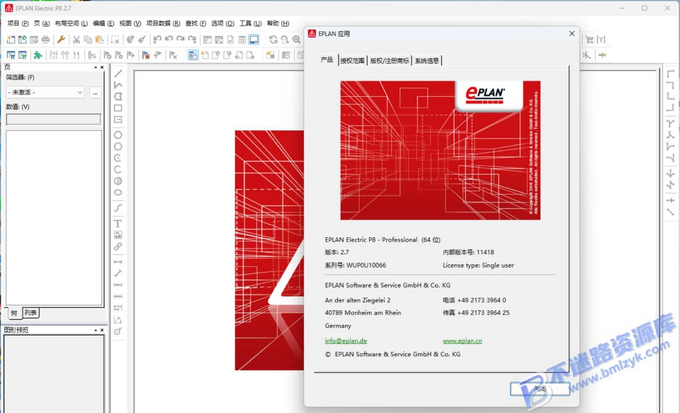Choose the Spline curve tool

(118, 208)
